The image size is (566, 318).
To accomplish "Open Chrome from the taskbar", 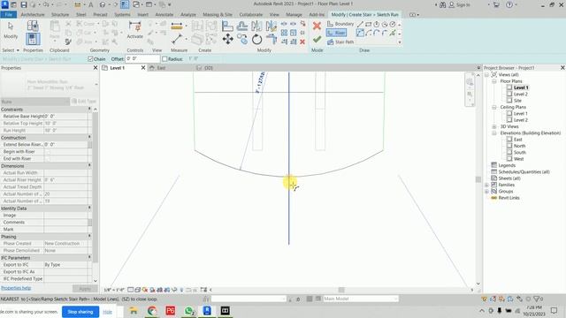I will point(152,311).
